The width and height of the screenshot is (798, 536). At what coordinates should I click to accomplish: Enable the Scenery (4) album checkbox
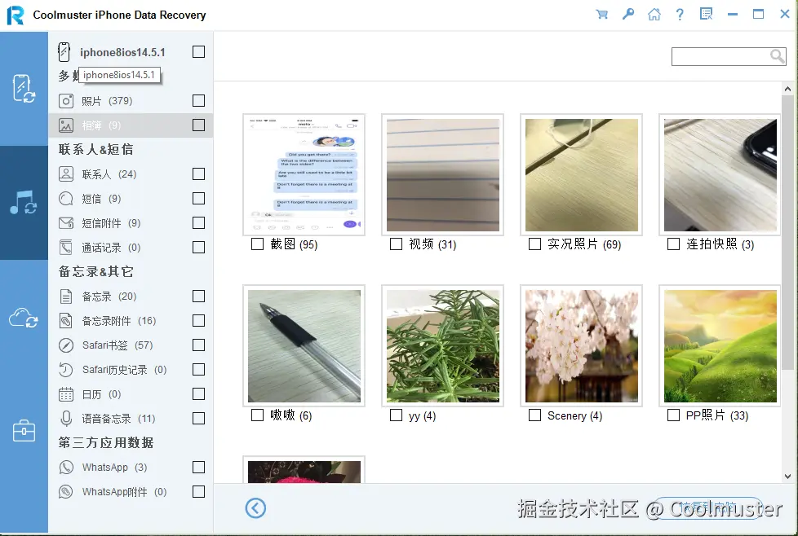(534, 415)
